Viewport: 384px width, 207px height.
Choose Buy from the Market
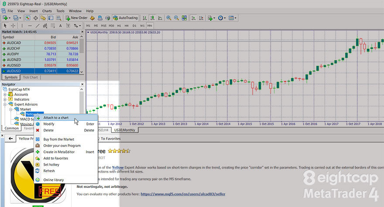pos(66,139)
